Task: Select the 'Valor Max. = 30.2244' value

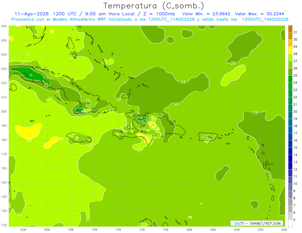Action: (x=259, y=14)
